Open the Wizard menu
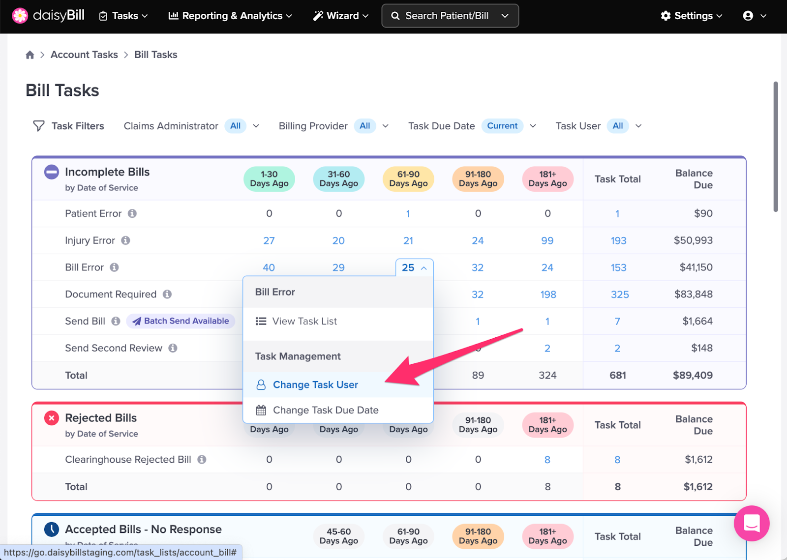The image size is (787, 560). (341, 16)
